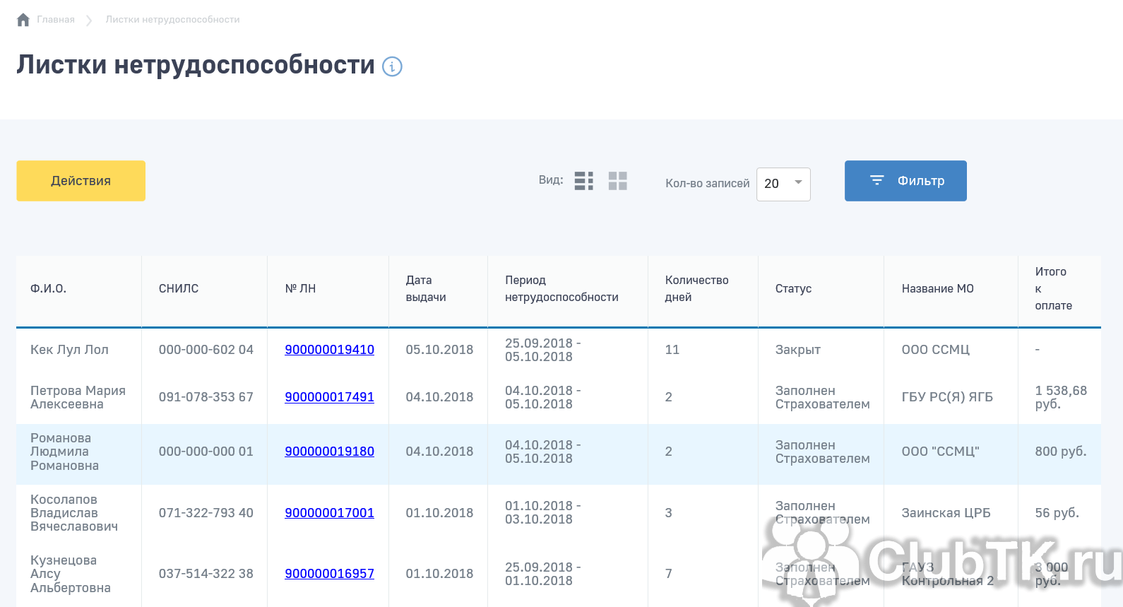Click Листки нетрудоспособности breadcrumb item
Viewport: 1123px width, 607px height.
coord(173,20)
